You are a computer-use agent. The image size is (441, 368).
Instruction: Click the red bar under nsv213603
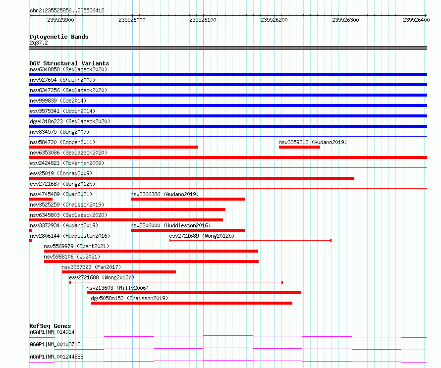(x=194, y=293)
